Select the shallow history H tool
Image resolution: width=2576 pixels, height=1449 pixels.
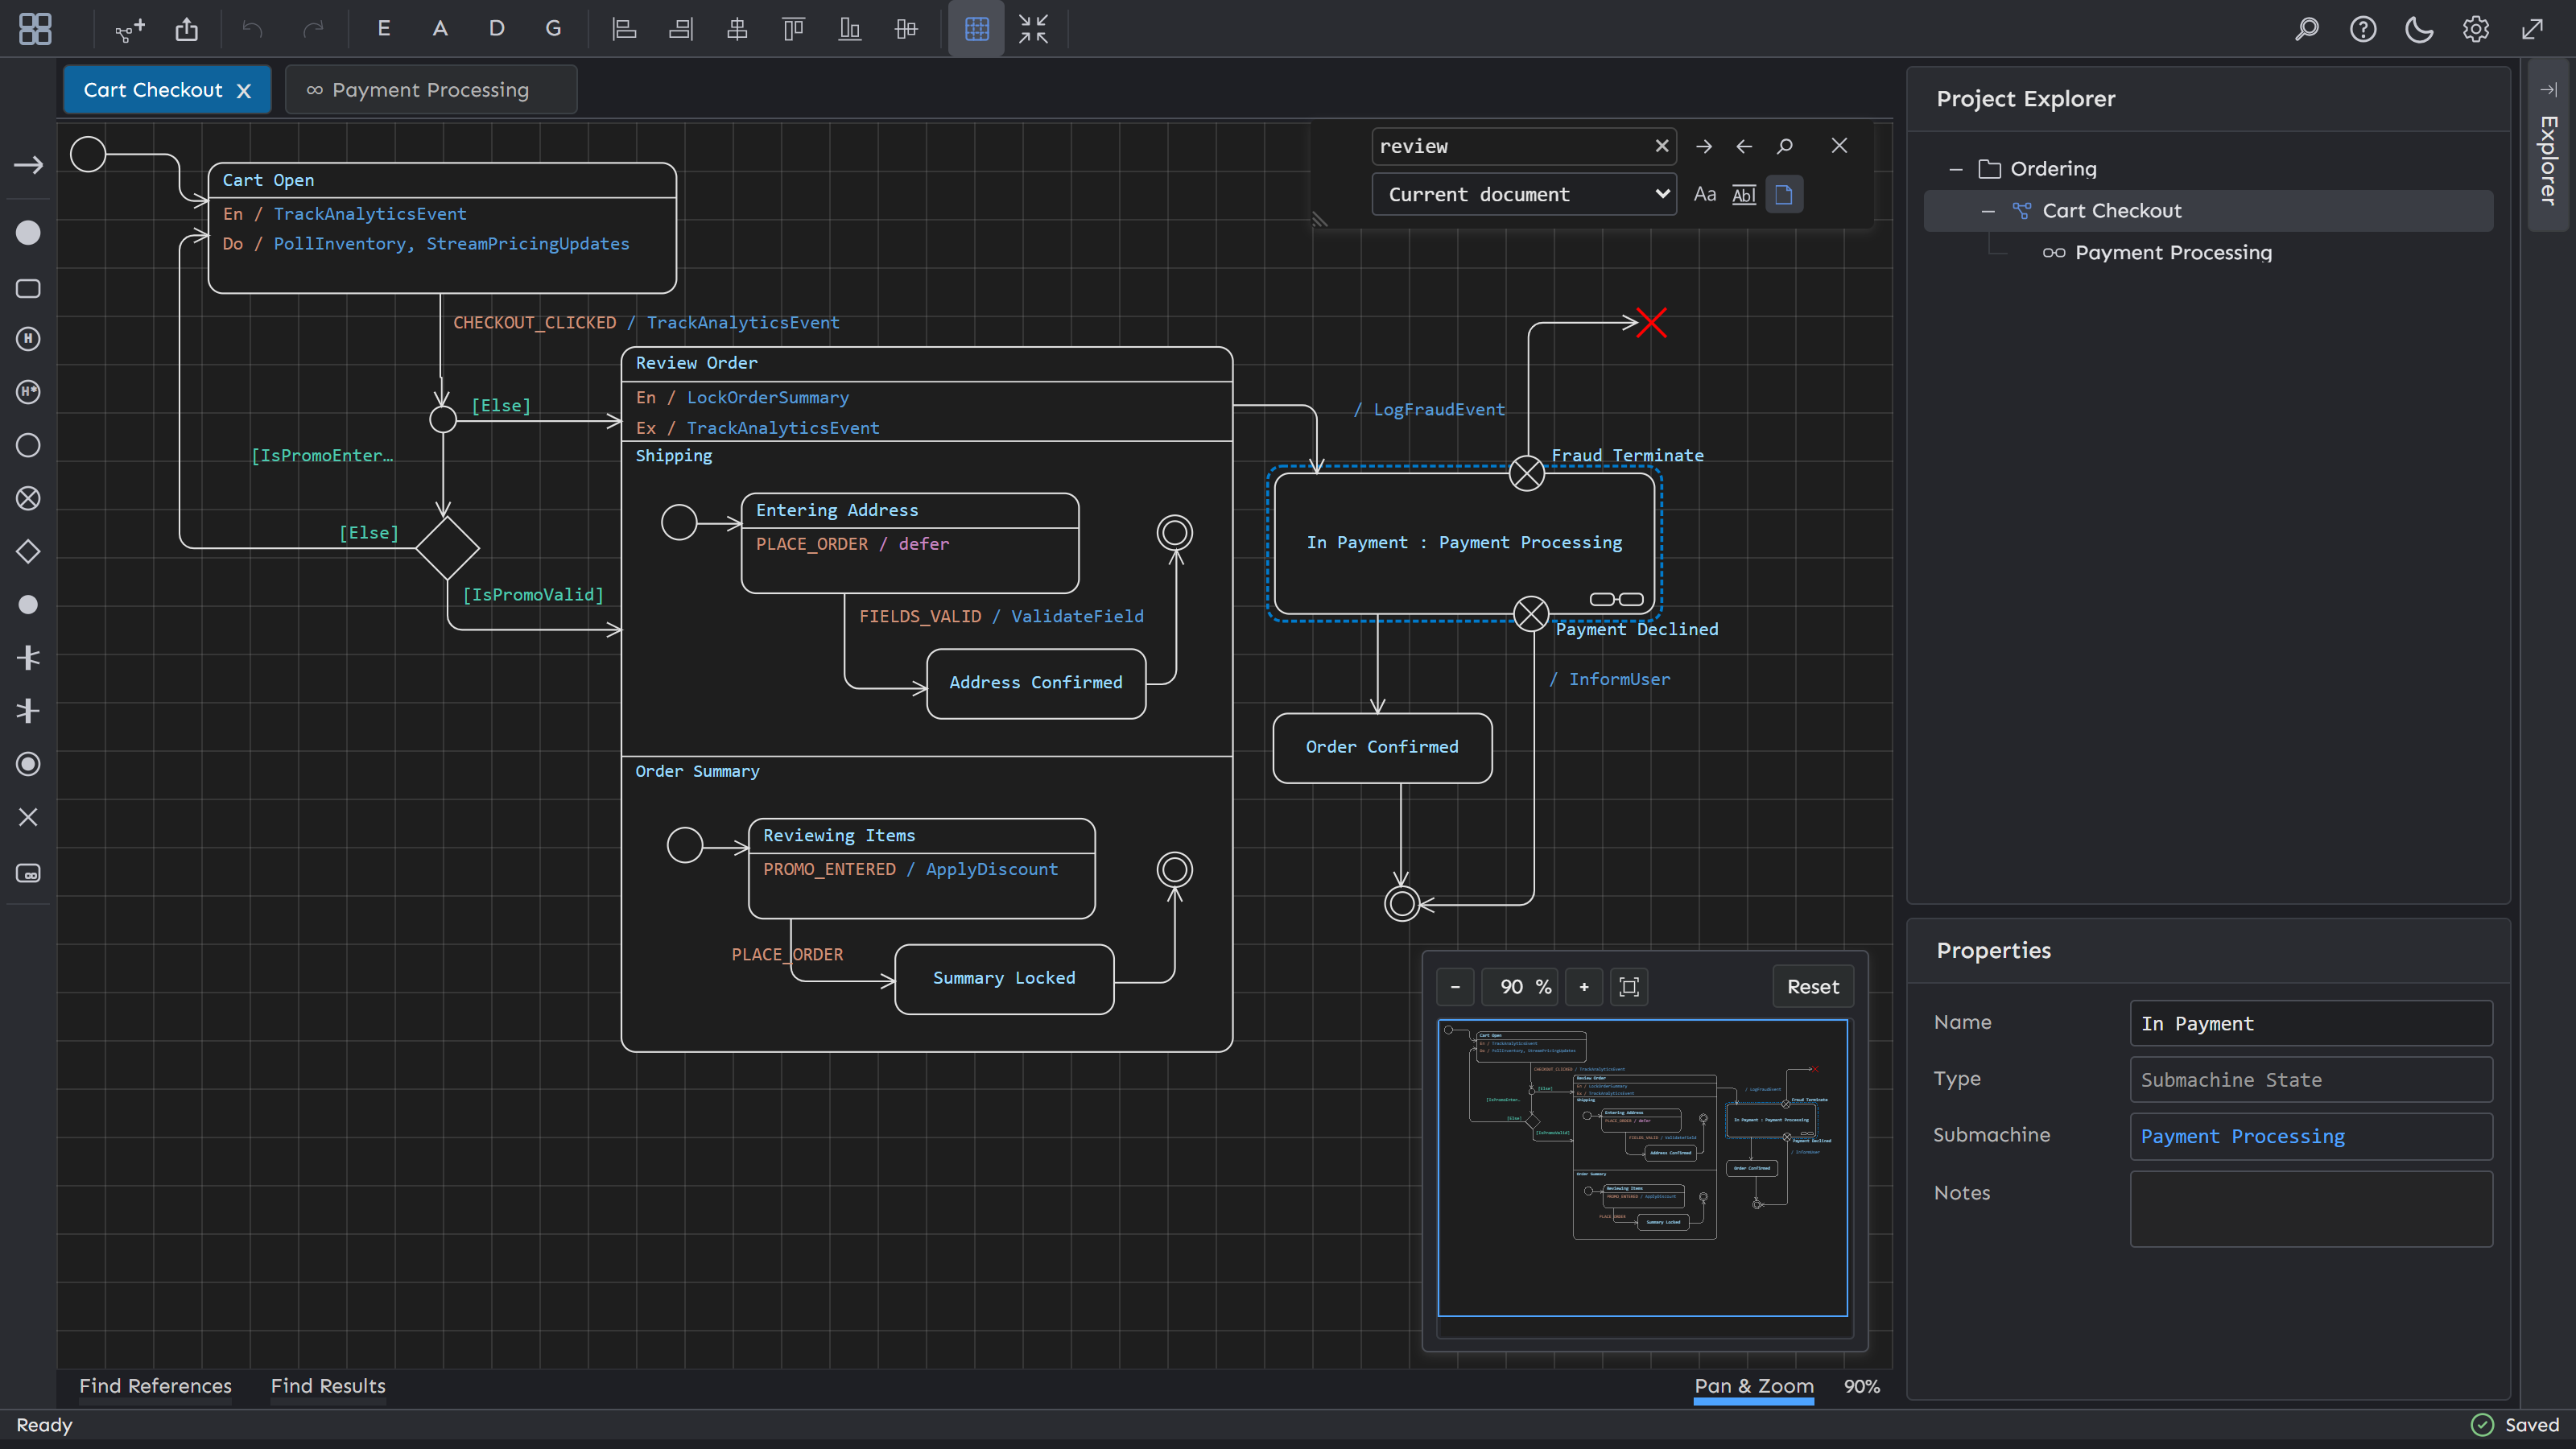click(x=28, y=339)
